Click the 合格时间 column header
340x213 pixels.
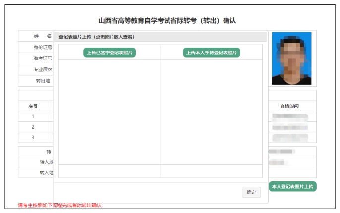tap(289, 106)
